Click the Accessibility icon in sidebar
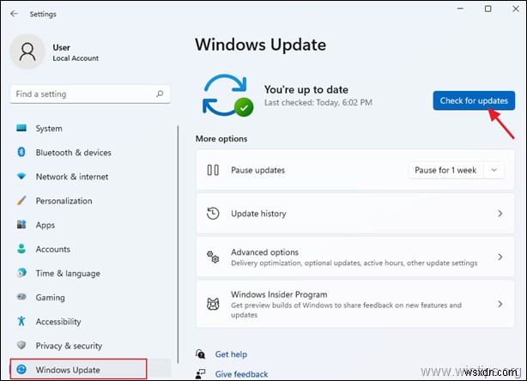The width and height of the screenshot is (527, 381). coord(21,322)
